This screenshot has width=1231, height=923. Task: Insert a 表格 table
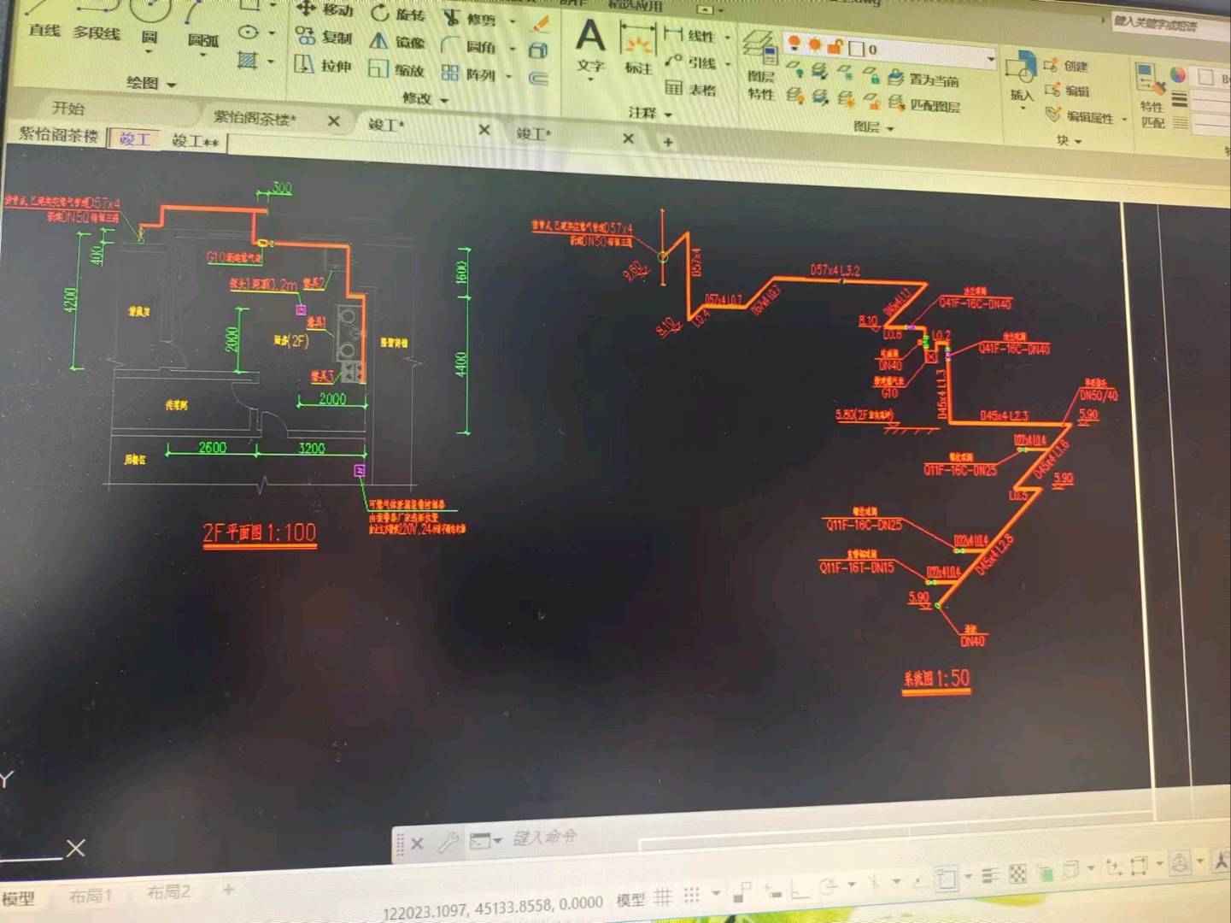(690, 88)
